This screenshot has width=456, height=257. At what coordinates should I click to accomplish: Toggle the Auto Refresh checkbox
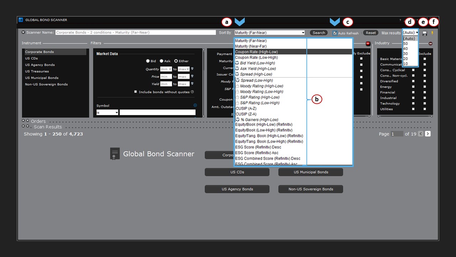coord(335,33)
